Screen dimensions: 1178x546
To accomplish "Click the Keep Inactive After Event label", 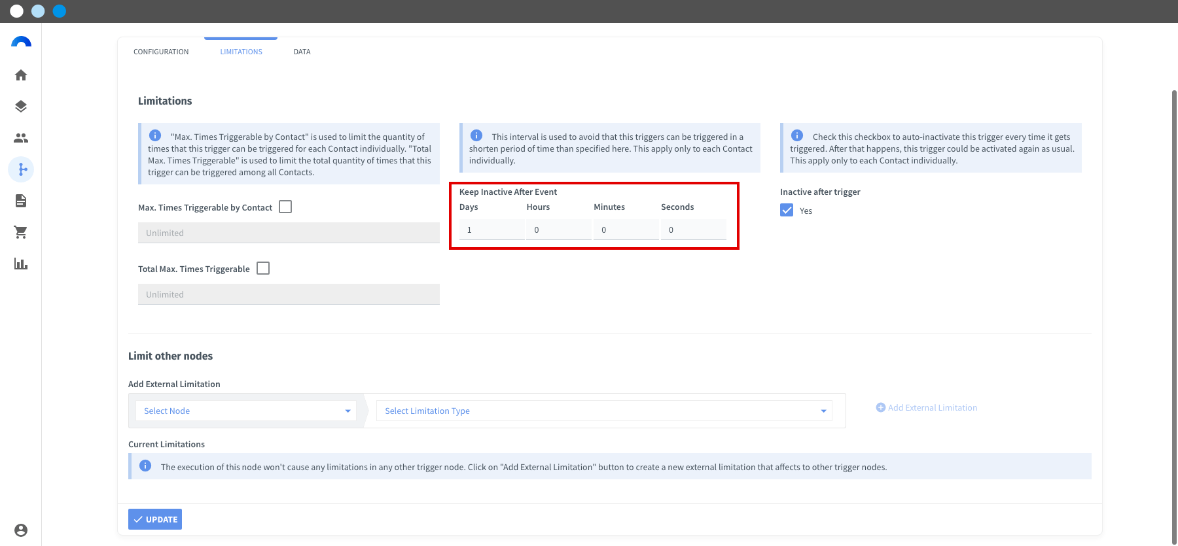I will click(508, 192).
